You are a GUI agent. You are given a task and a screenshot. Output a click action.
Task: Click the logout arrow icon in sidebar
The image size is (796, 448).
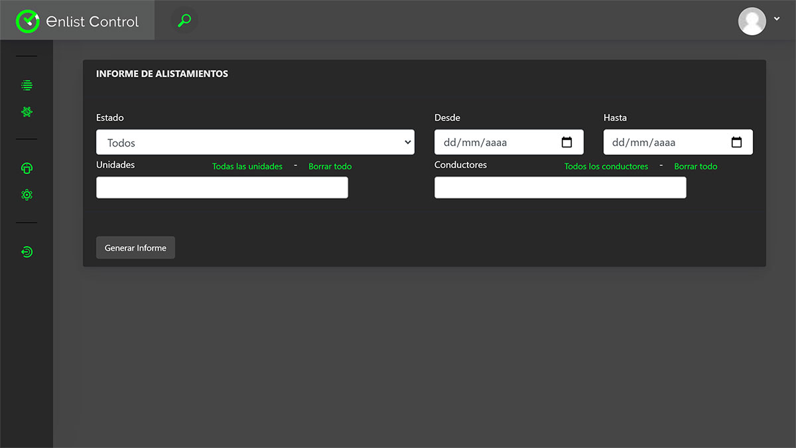point(27,252)
